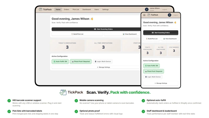The height and width of the screenshot is (118, 209).
Task: Click the TickPack logo in desktop header
Action: [x=45, y=9]
